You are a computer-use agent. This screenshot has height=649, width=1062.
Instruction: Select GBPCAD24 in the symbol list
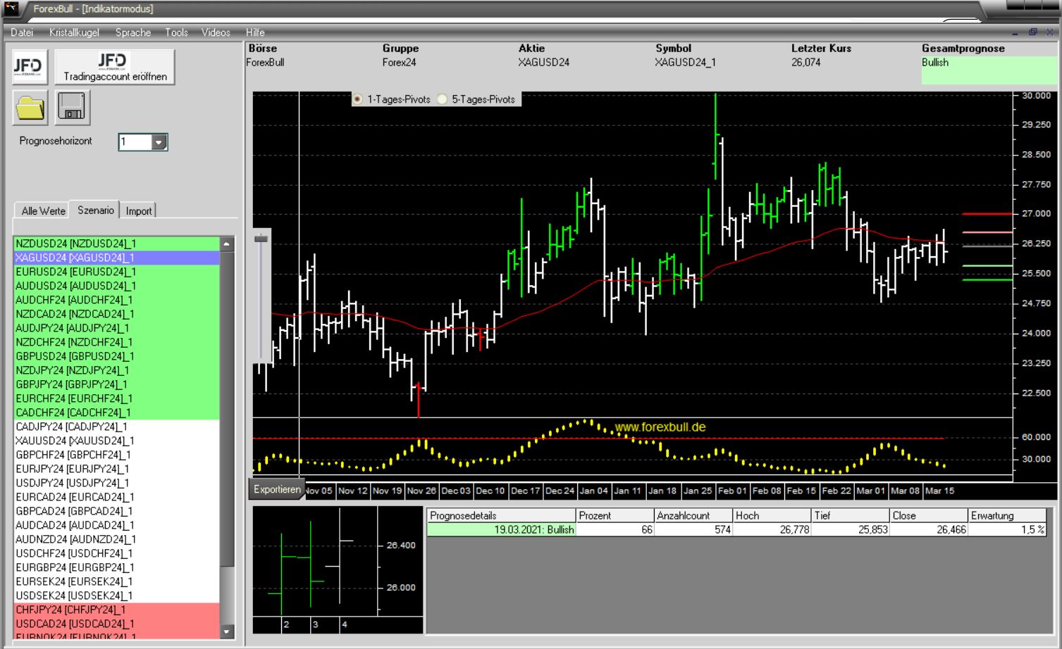tap(117, 511)
